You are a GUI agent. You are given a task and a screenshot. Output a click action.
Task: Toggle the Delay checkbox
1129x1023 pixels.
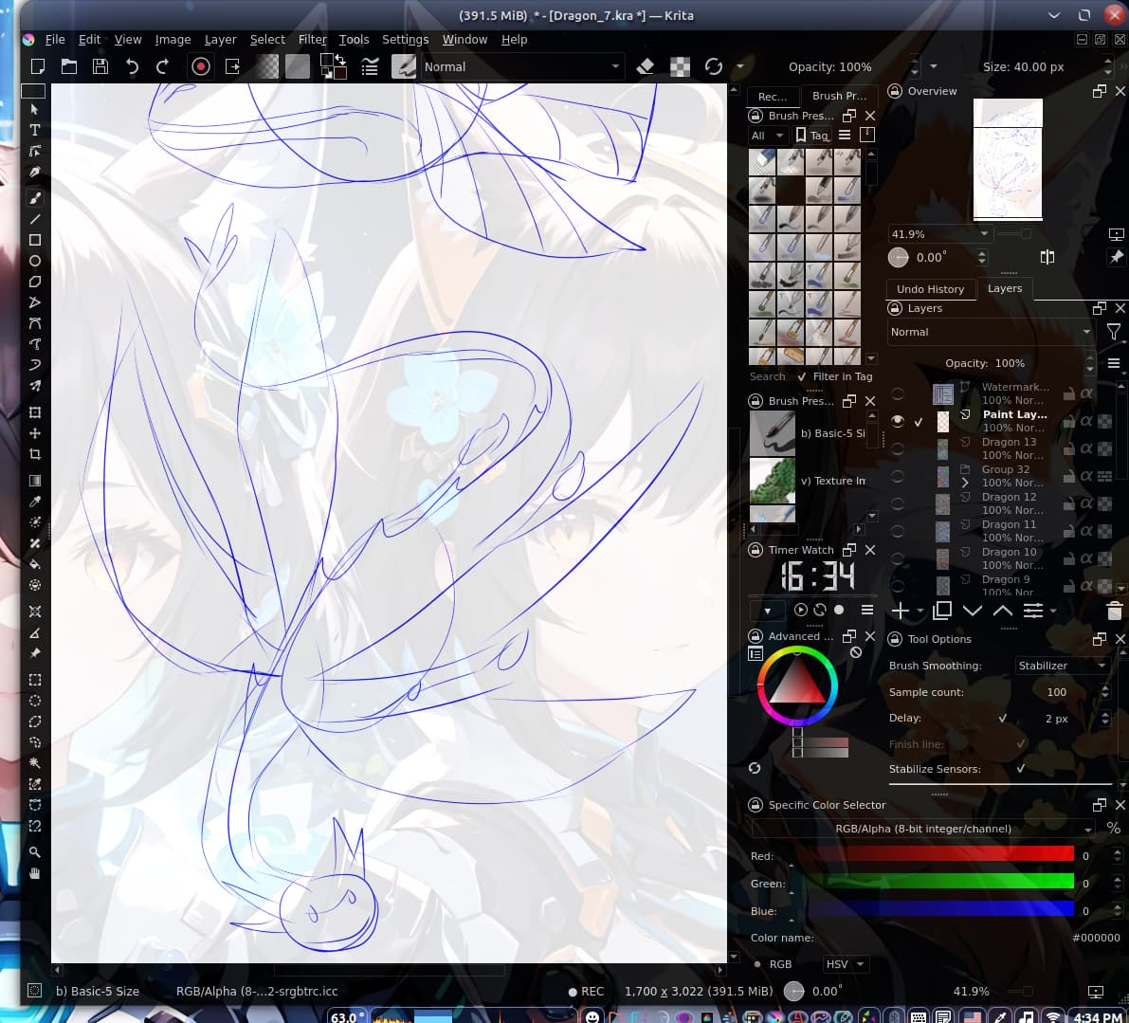[x=1002, y=718]
